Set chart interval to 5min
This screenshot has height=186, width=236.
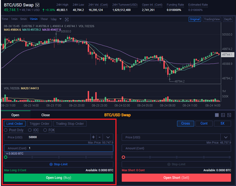(23, 19)
